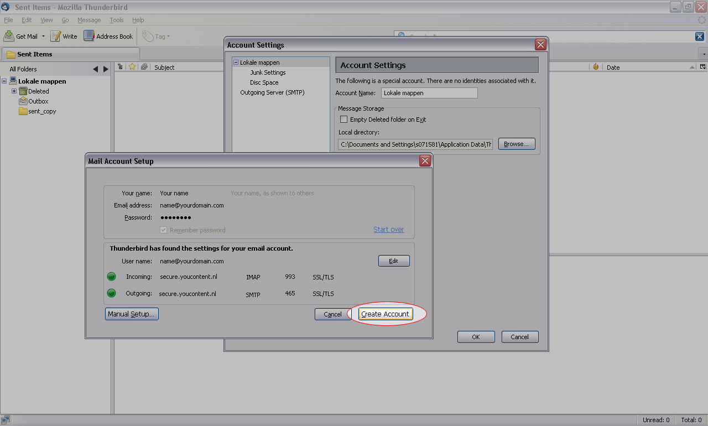Click the attachment column header icon

click(144, 67)
